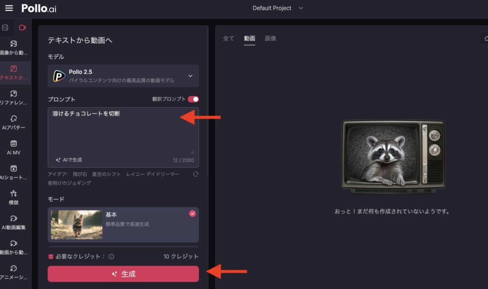
Task: Select the リファレンス sidebar option
Action: click(x=14, y=97)
